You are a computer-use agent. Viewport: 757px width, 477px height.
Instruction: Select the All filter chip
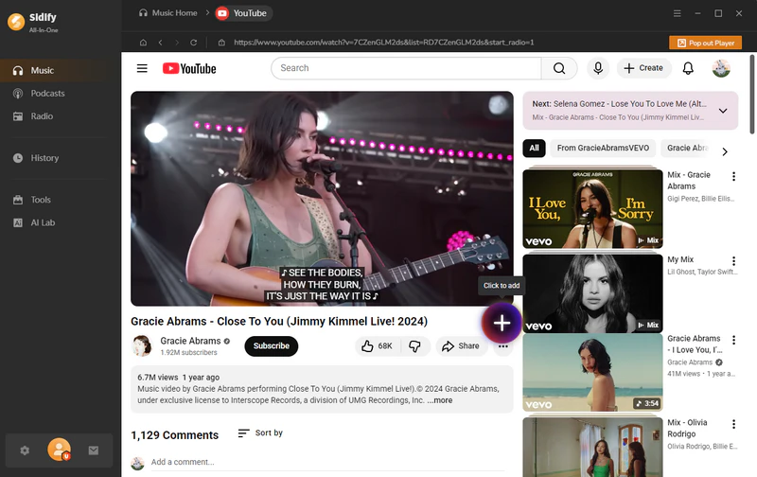534,149
